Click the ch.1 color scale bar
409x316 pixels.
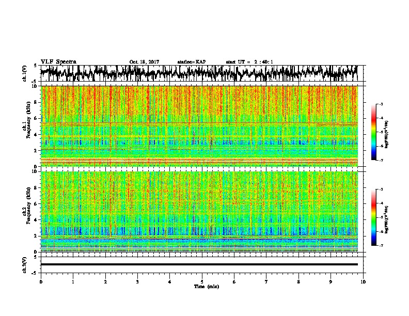point(373,132)
